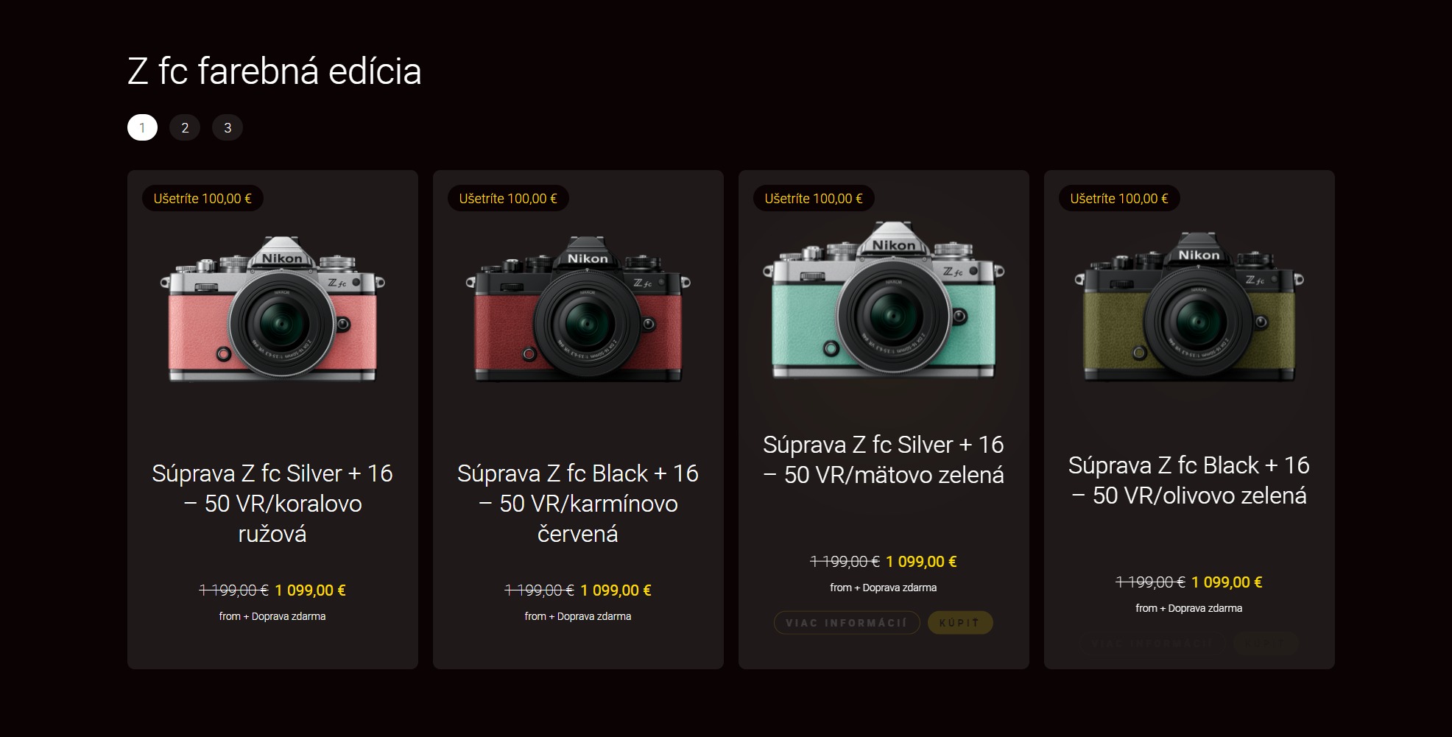This screenshot has width=1452, height=737.
Task: Select carousel page 1 indicator
Action: click(x=142, y=127)
